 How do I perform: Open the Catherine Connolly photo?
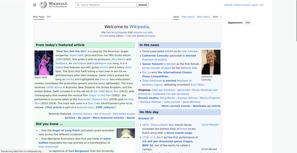click(x=211, y=62)
